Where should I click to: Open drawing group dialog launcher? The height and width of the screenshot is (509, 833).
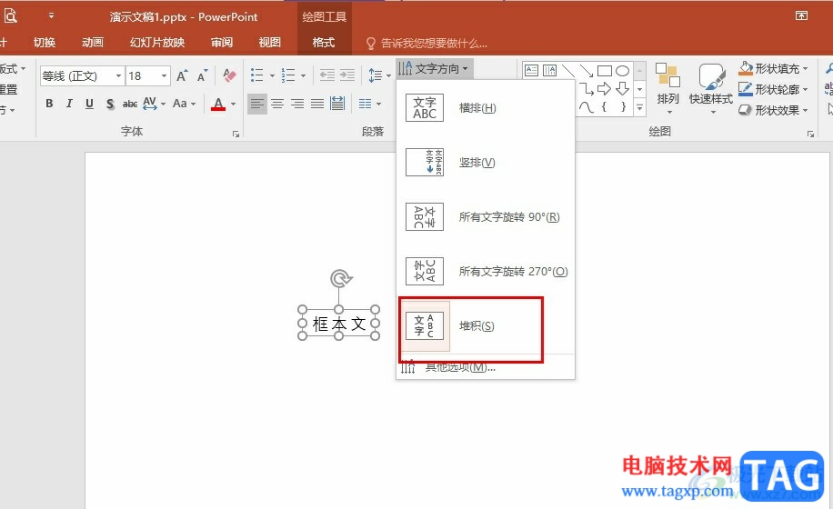810,135
